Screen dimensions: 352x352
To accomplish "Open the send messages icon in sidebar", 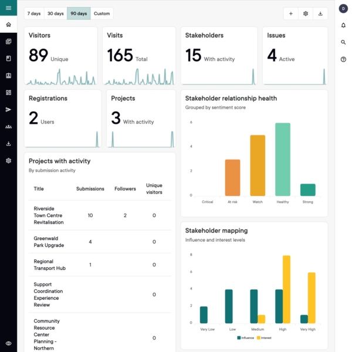I will (x=9, y=110).
